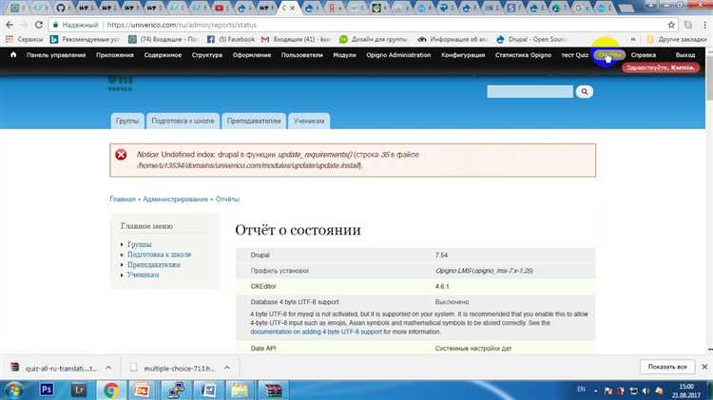Open Gmail Входящие (41) bookmark
The image size is (713, 400).
point(295,40)
